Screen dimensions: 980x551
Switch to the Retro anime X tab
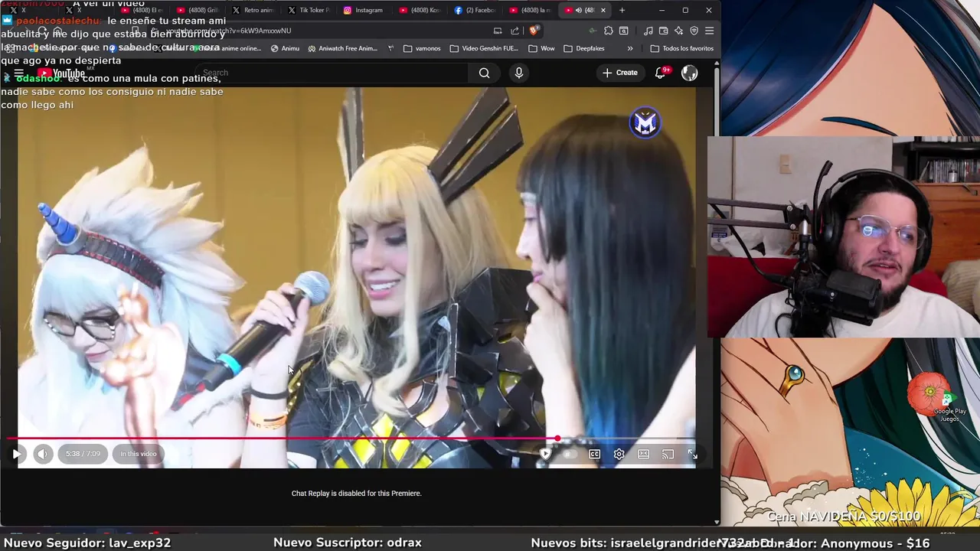pos(253,10)
